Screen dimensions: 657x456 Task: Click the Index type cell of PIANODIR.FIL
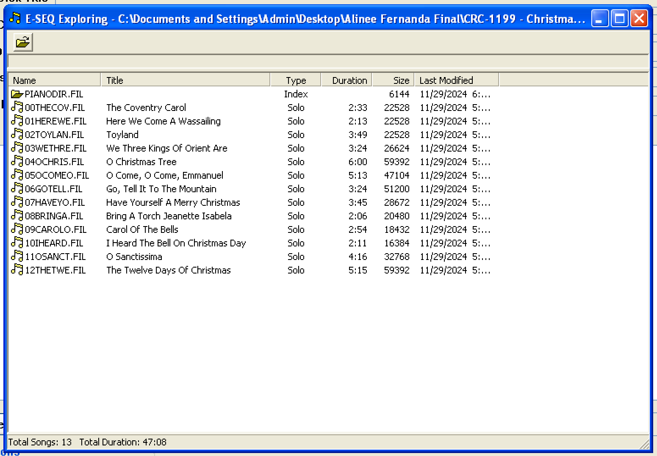tap(296, 94)
